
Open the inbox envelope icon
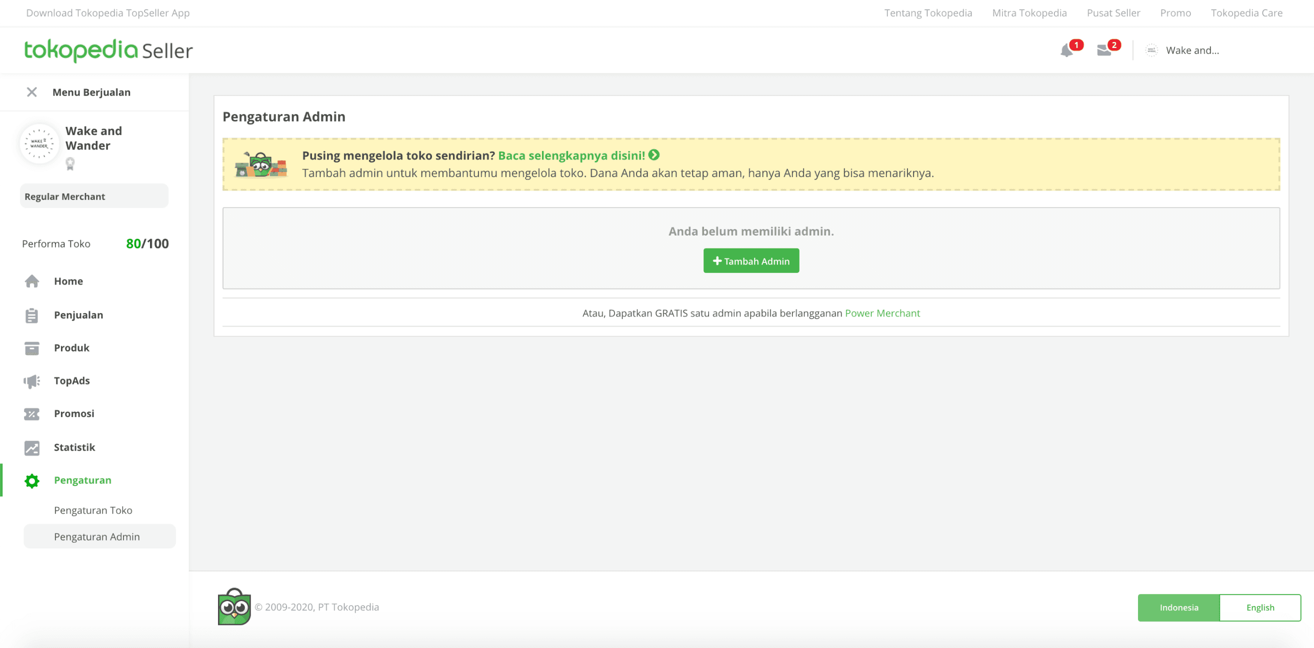[1104, 50]
